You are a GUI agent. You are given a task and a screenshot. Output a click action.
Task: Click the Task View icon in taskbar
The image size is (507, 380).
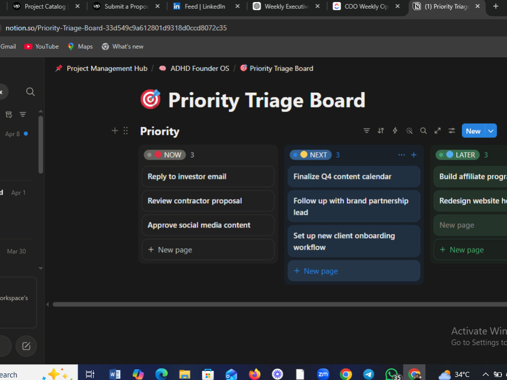point(90,374)
